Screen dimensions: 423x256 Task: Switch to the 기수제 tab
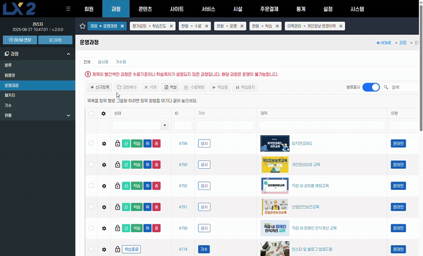tap(121, 62)
